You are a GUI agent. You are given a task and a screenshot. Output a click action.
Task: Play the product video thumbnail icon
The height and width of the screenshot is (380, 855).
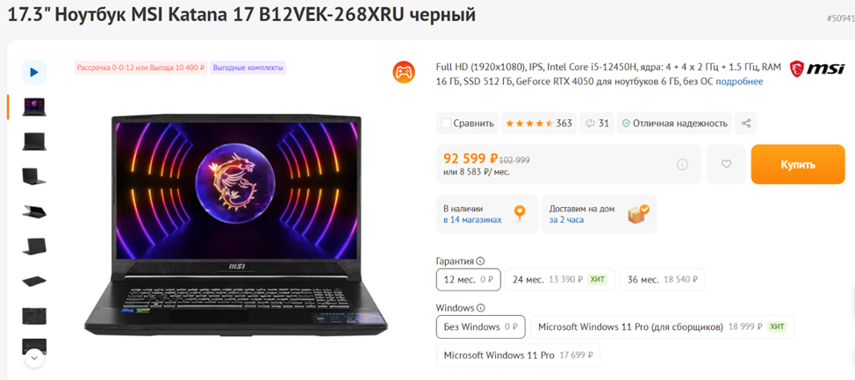34,72
